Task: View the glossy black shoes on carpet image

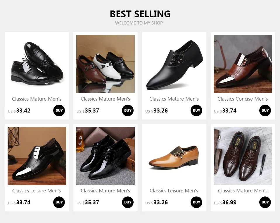Action: click(x=106, y=156)
